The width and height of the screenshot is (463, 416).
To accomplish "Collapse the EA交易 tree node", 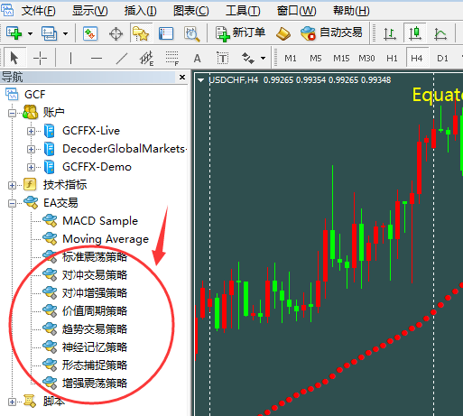I will pos(12,203).
